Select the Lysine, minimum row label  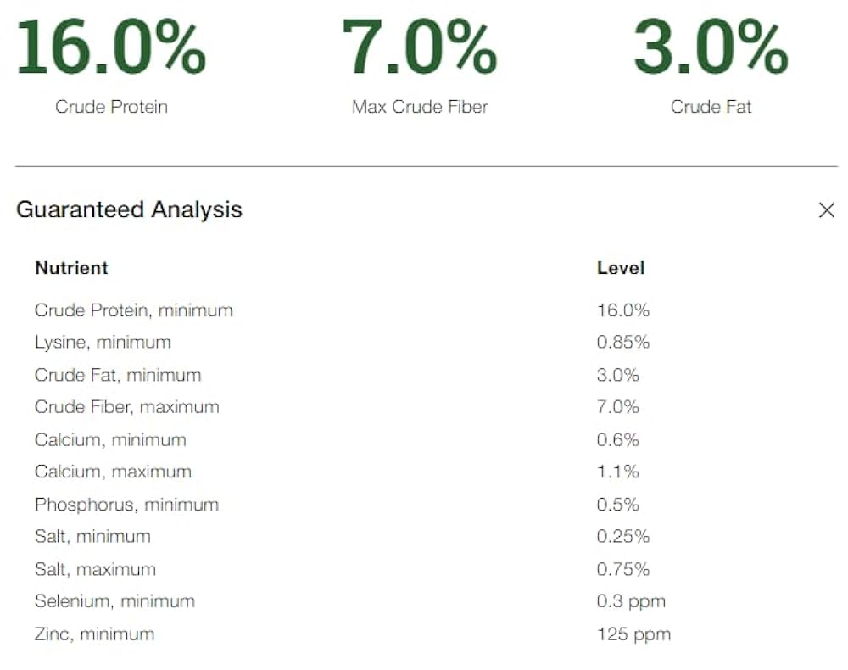click(x=103, y=343)
